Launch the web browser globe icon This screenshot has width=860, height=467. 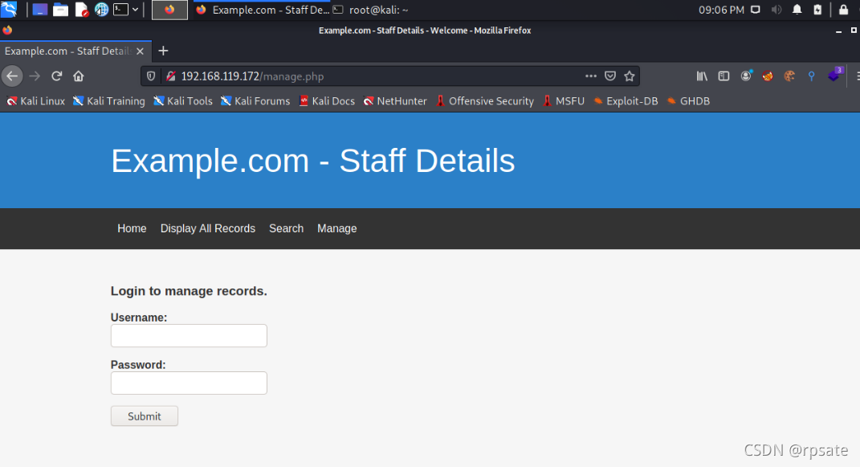pos(101,10)
